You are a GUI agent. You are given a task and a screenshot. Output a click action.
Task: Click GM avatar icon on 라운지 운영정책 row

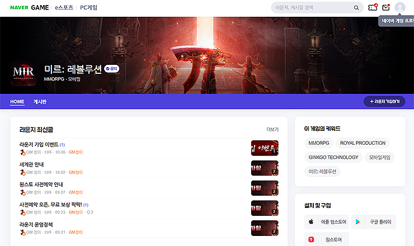(x=23, y=233)
